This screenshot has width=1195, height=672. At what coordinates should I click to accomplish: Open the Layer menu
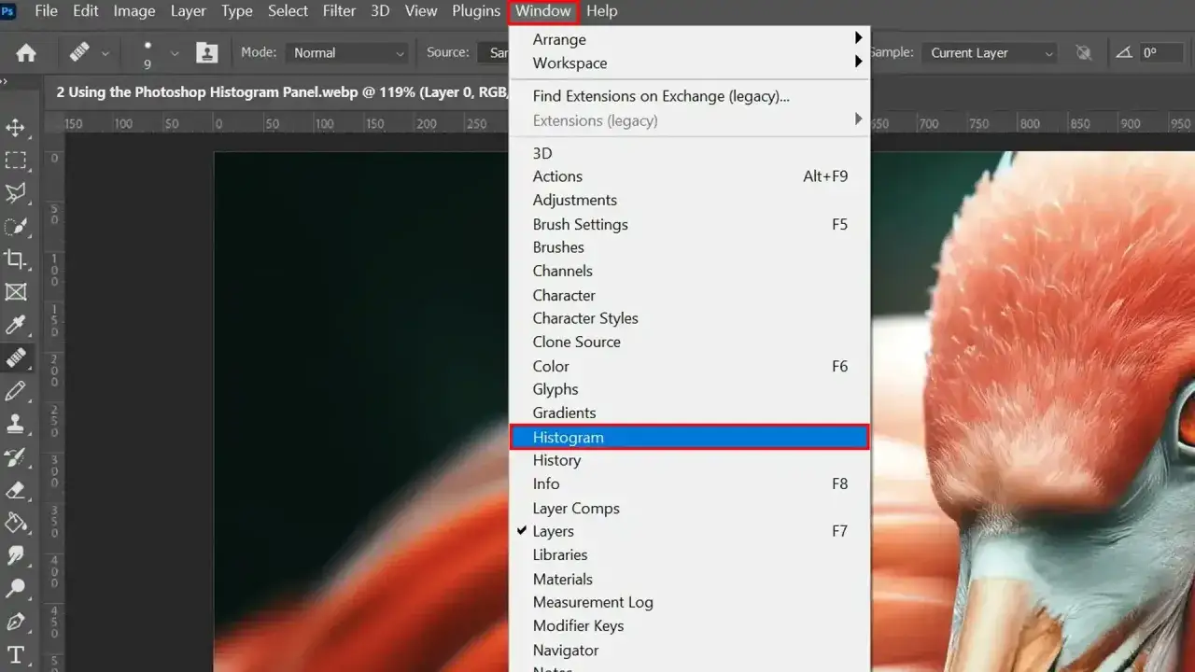(x=189, y=11)
